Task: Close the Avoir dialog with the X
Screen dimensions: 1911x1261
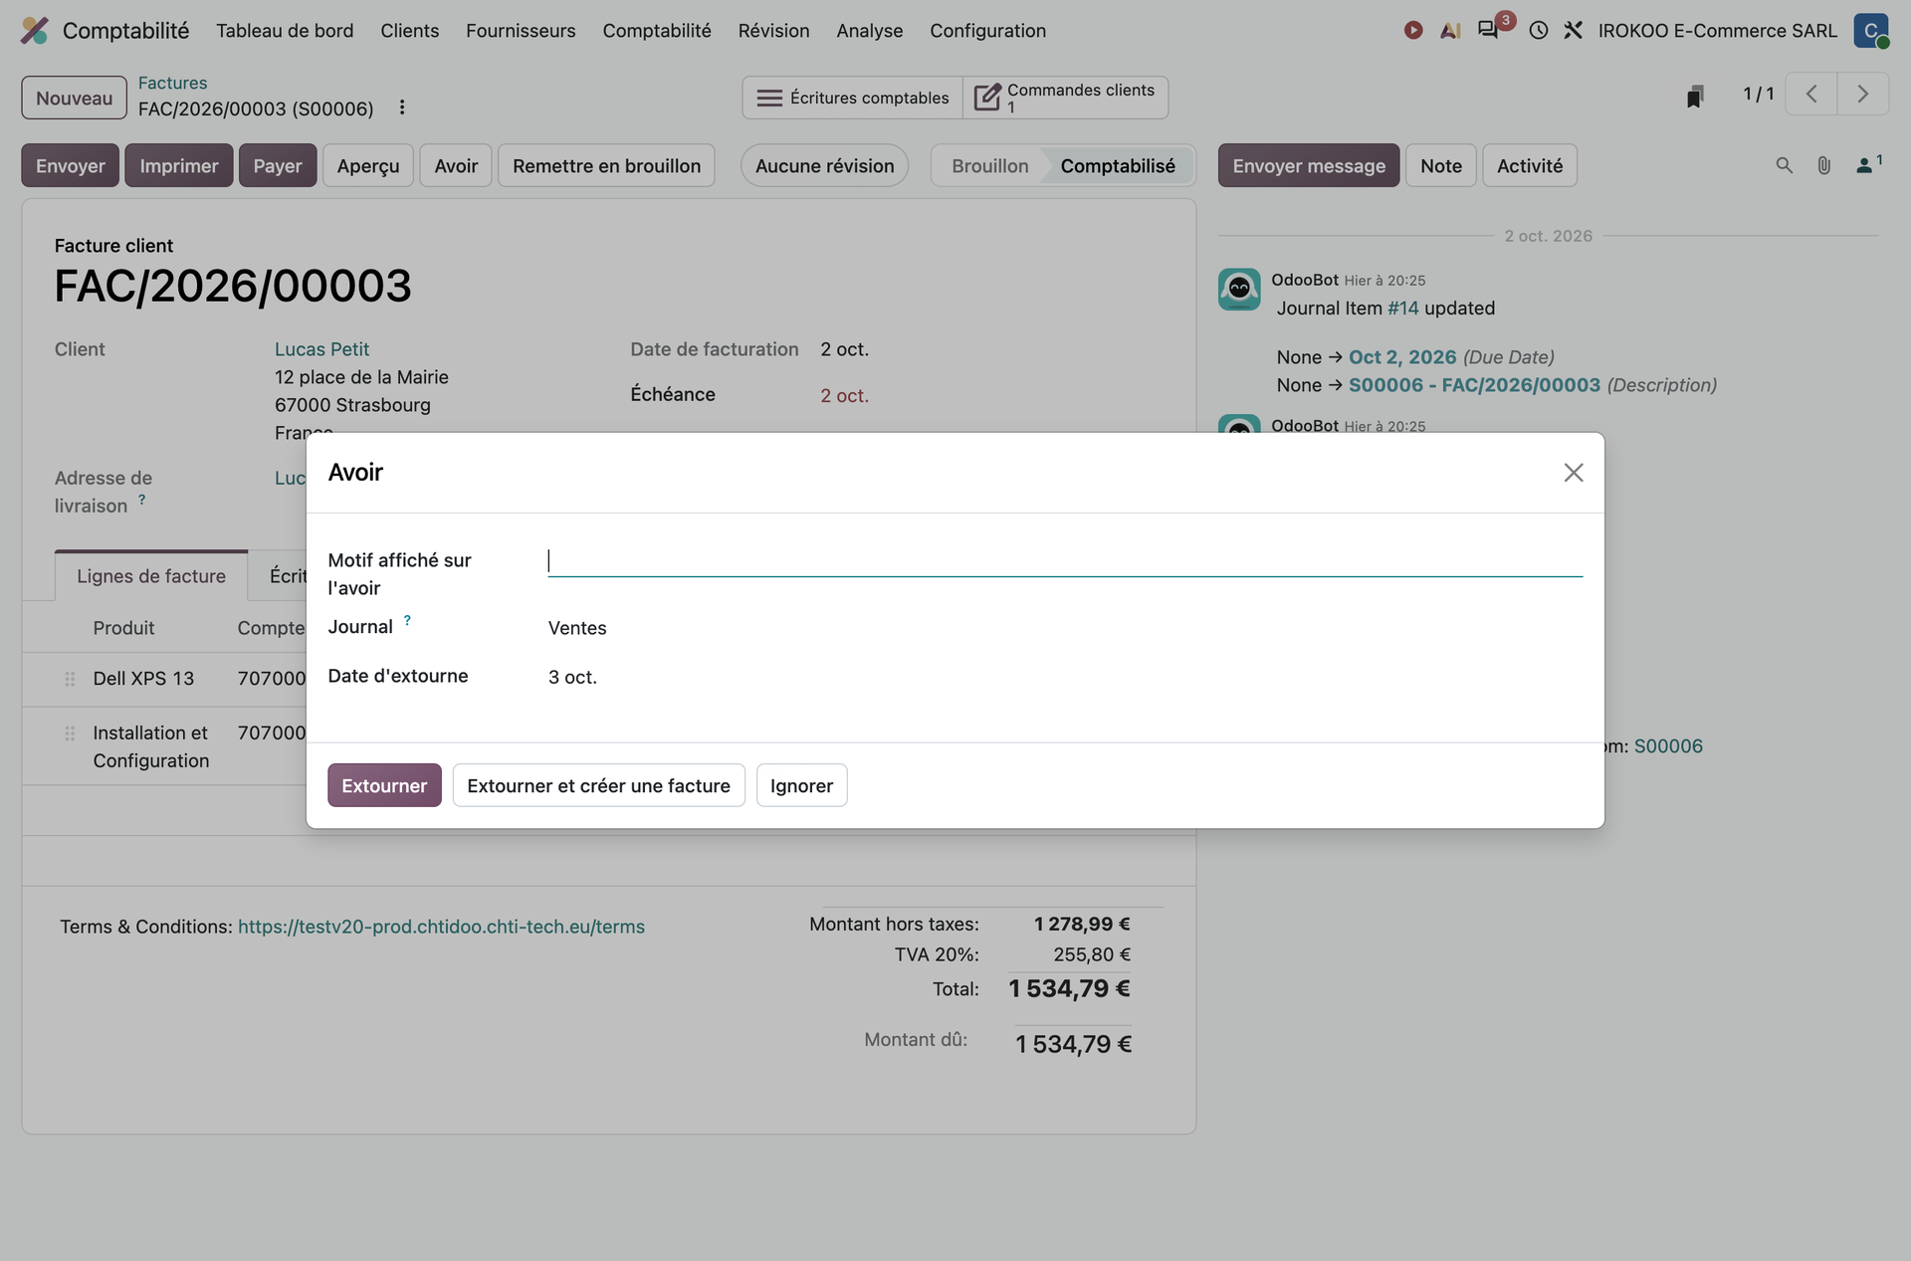Action: (x=1574, y=473)
